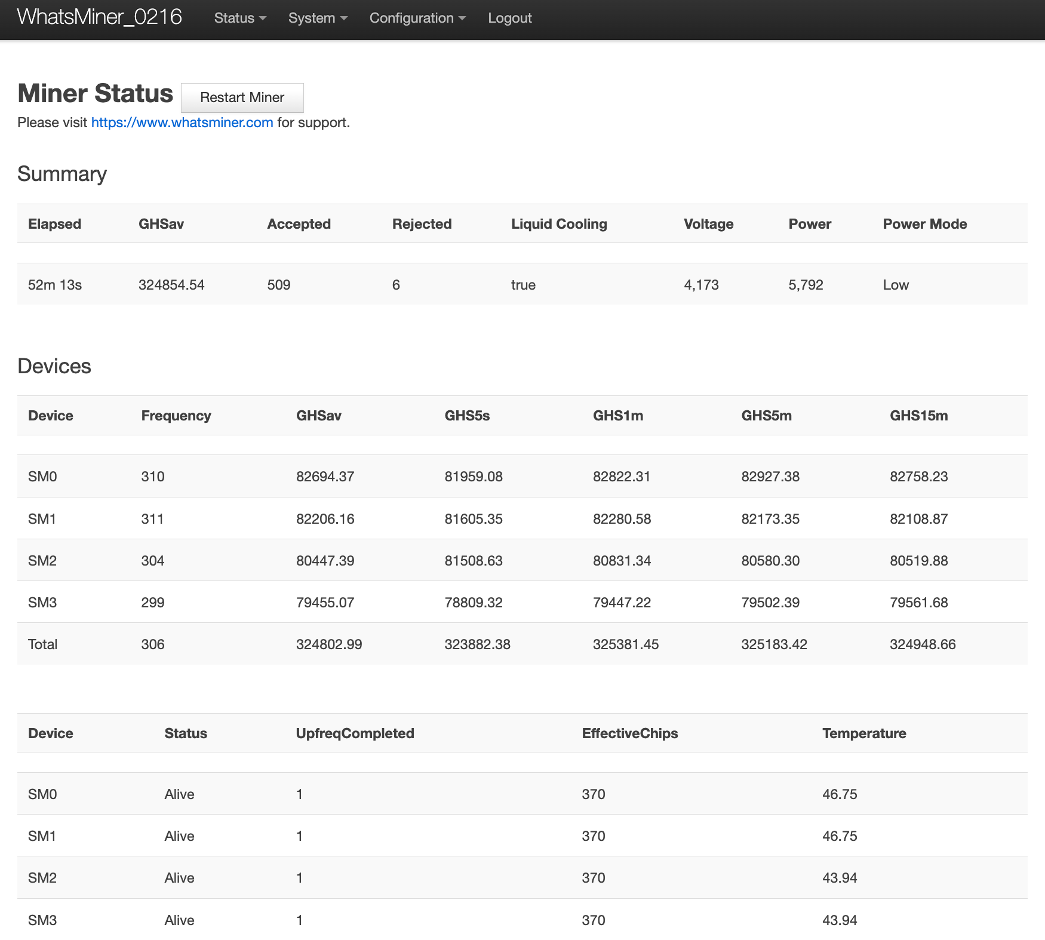Click the SM3 GHS1m value 79447.22
1045x940 pixels.
click(622, 603)
